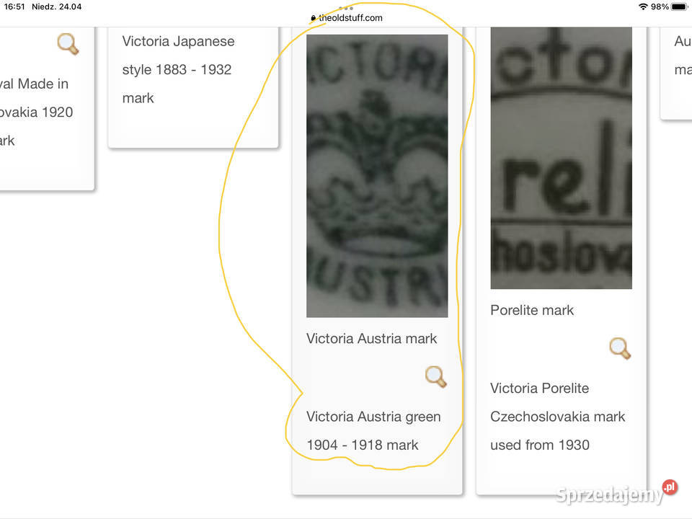Open the Porelite Czechoslovakia mark image
The width and height of the screenshot is (692, 519).
[561, 158]
